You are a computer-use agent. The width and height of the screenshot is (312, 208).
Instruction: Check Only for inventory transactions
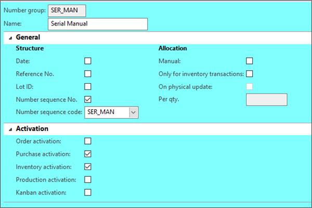point(250,74)
